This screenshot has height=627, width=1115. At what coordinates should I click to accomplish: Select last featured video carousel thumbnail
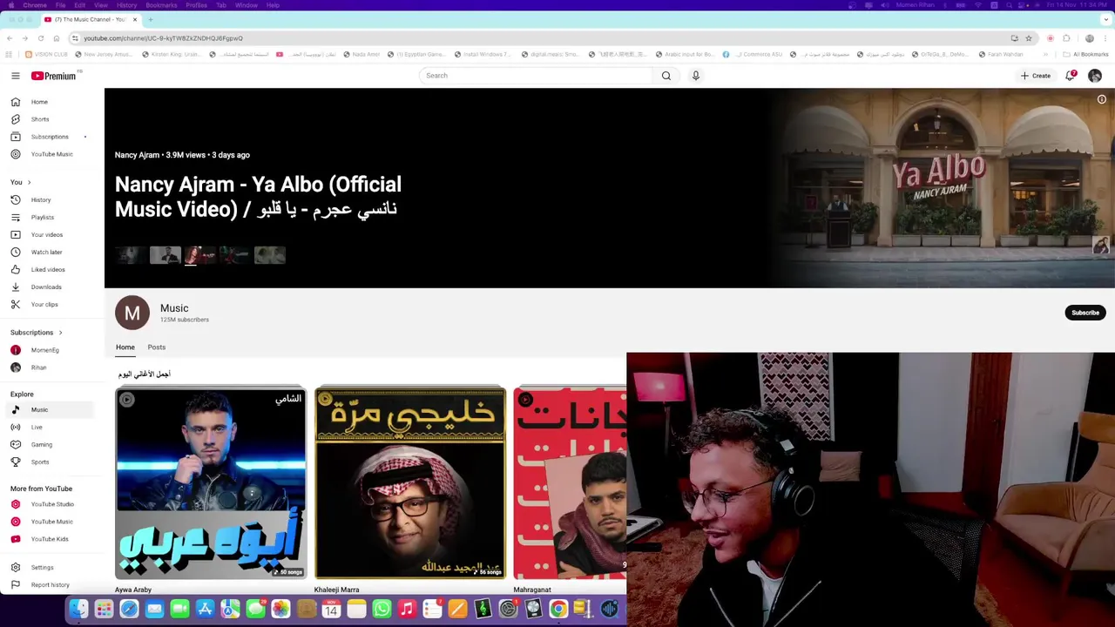click(x=270, y=255)
